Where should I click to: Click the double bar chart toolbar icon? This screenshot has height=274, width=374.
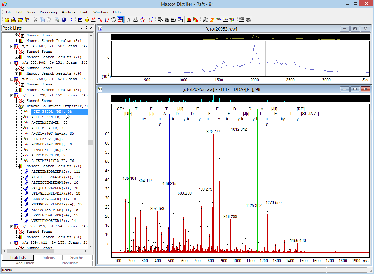195,20
